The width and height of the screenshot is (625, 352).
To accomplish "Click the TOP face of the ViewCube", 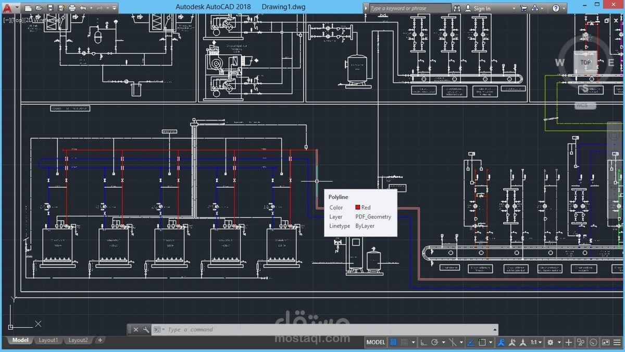I will click(585, 62).
